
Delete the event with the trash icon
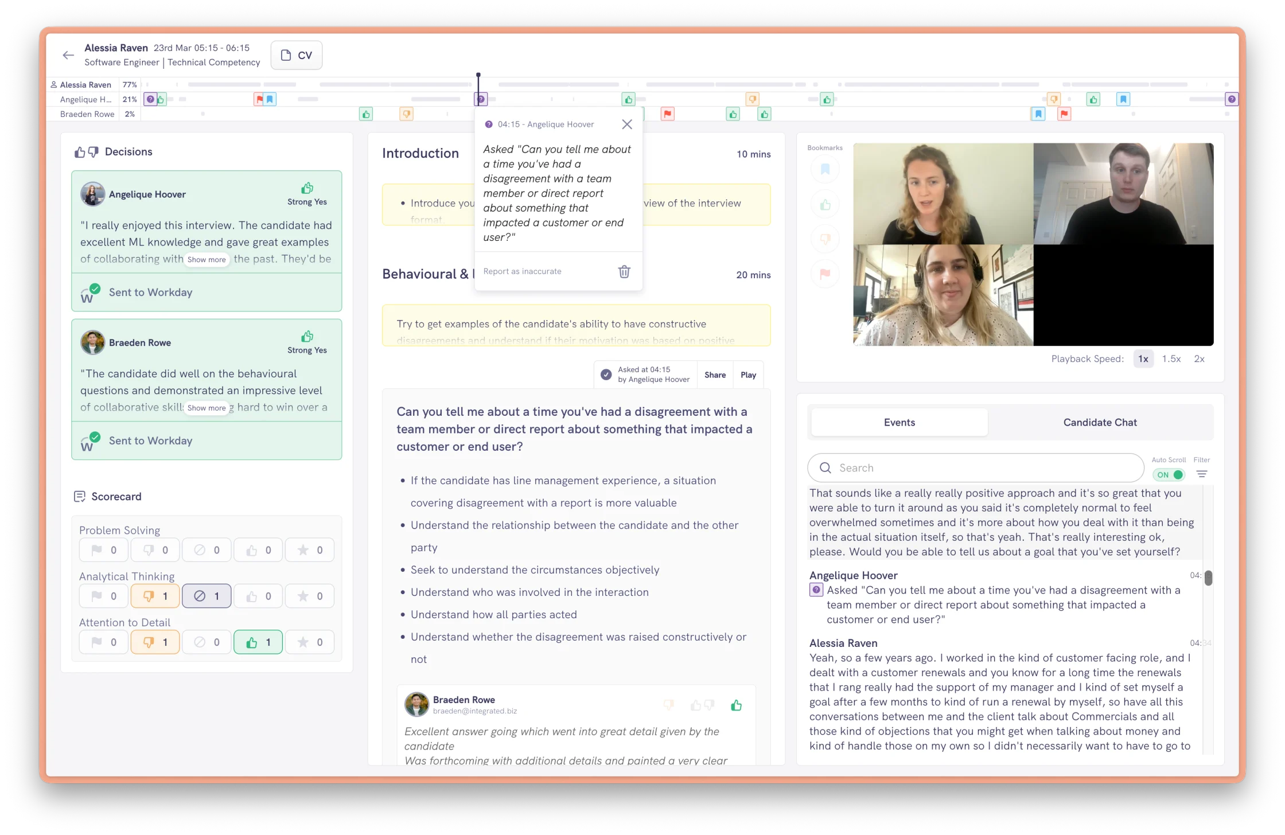[624, 271]
